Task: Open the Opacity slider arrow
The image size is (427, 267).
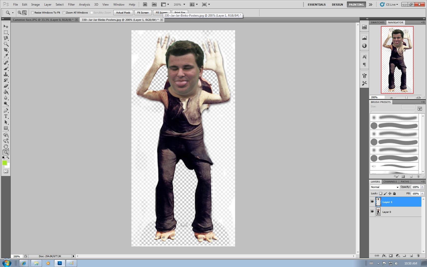Action: pos(422,187)
